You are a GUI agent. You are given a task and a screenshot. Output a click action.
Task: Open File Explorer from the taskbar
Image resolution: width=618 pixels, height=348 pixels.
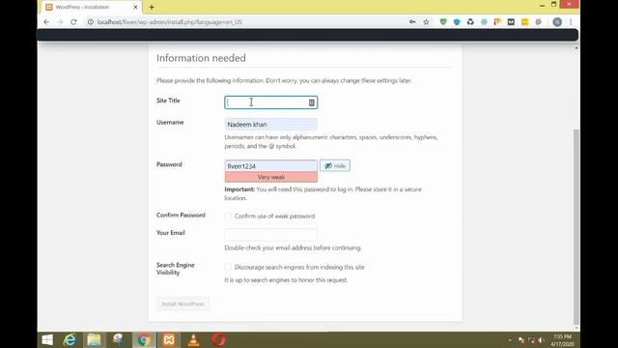pos(94,339)
